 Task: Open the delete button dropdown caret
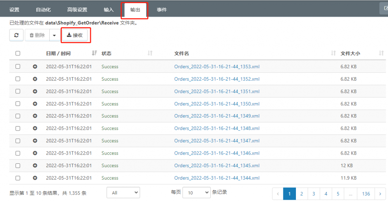pyautogui.click(x=55, y=35)
